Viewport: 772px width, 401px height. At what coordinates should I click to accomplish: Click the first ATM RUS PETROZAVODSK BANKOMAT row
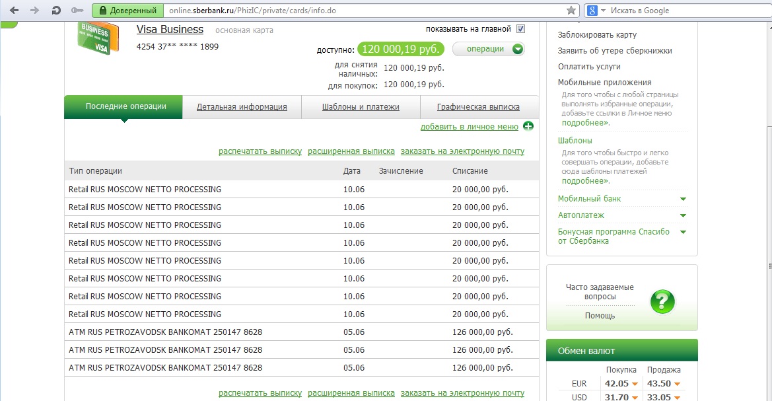point(301,332)
